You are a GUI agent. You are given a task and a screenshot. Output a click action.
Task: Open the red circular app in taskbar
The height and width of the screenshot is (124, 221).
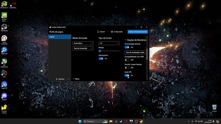[126, 121]
